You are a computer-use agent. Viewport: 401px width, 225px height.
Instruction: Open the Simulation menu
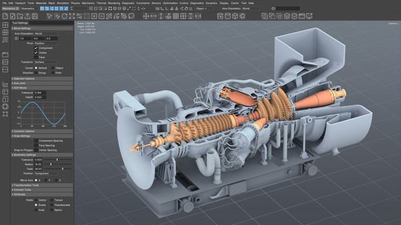63,3
